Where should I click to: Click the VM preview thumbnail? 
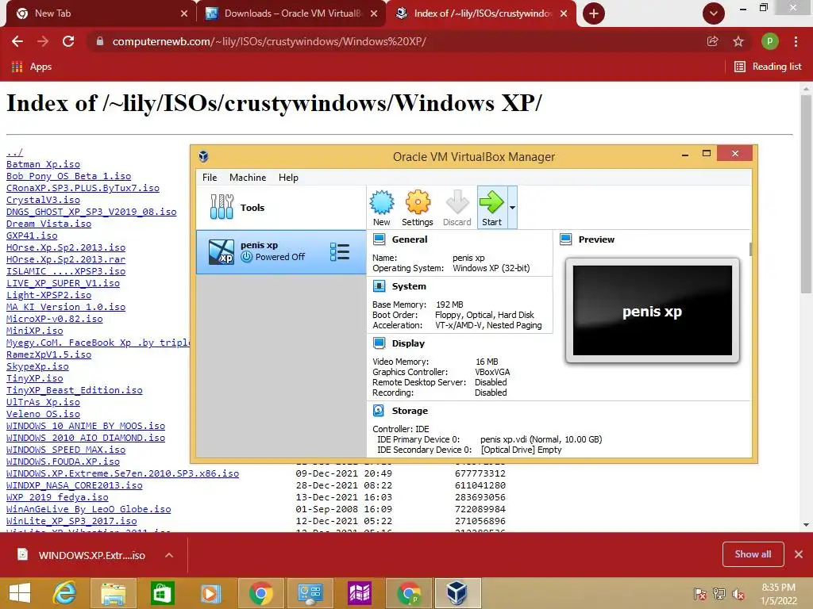tap(653, 310)
